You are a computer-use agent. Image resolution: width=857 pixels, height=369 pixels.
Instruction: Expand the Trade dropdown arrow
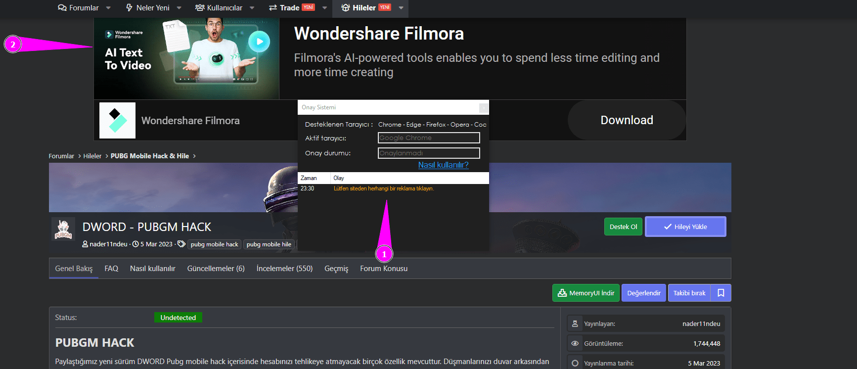click(324, 8)
